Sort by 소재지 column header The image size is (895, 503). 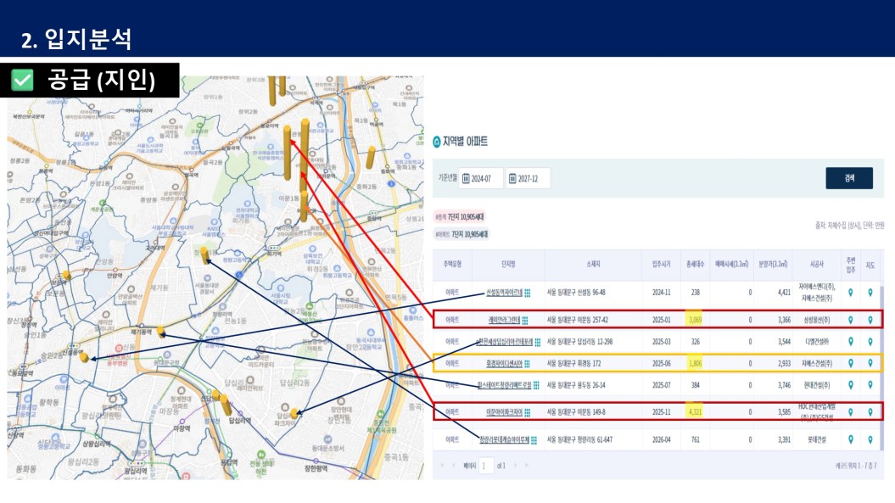[x=593, y=265]
